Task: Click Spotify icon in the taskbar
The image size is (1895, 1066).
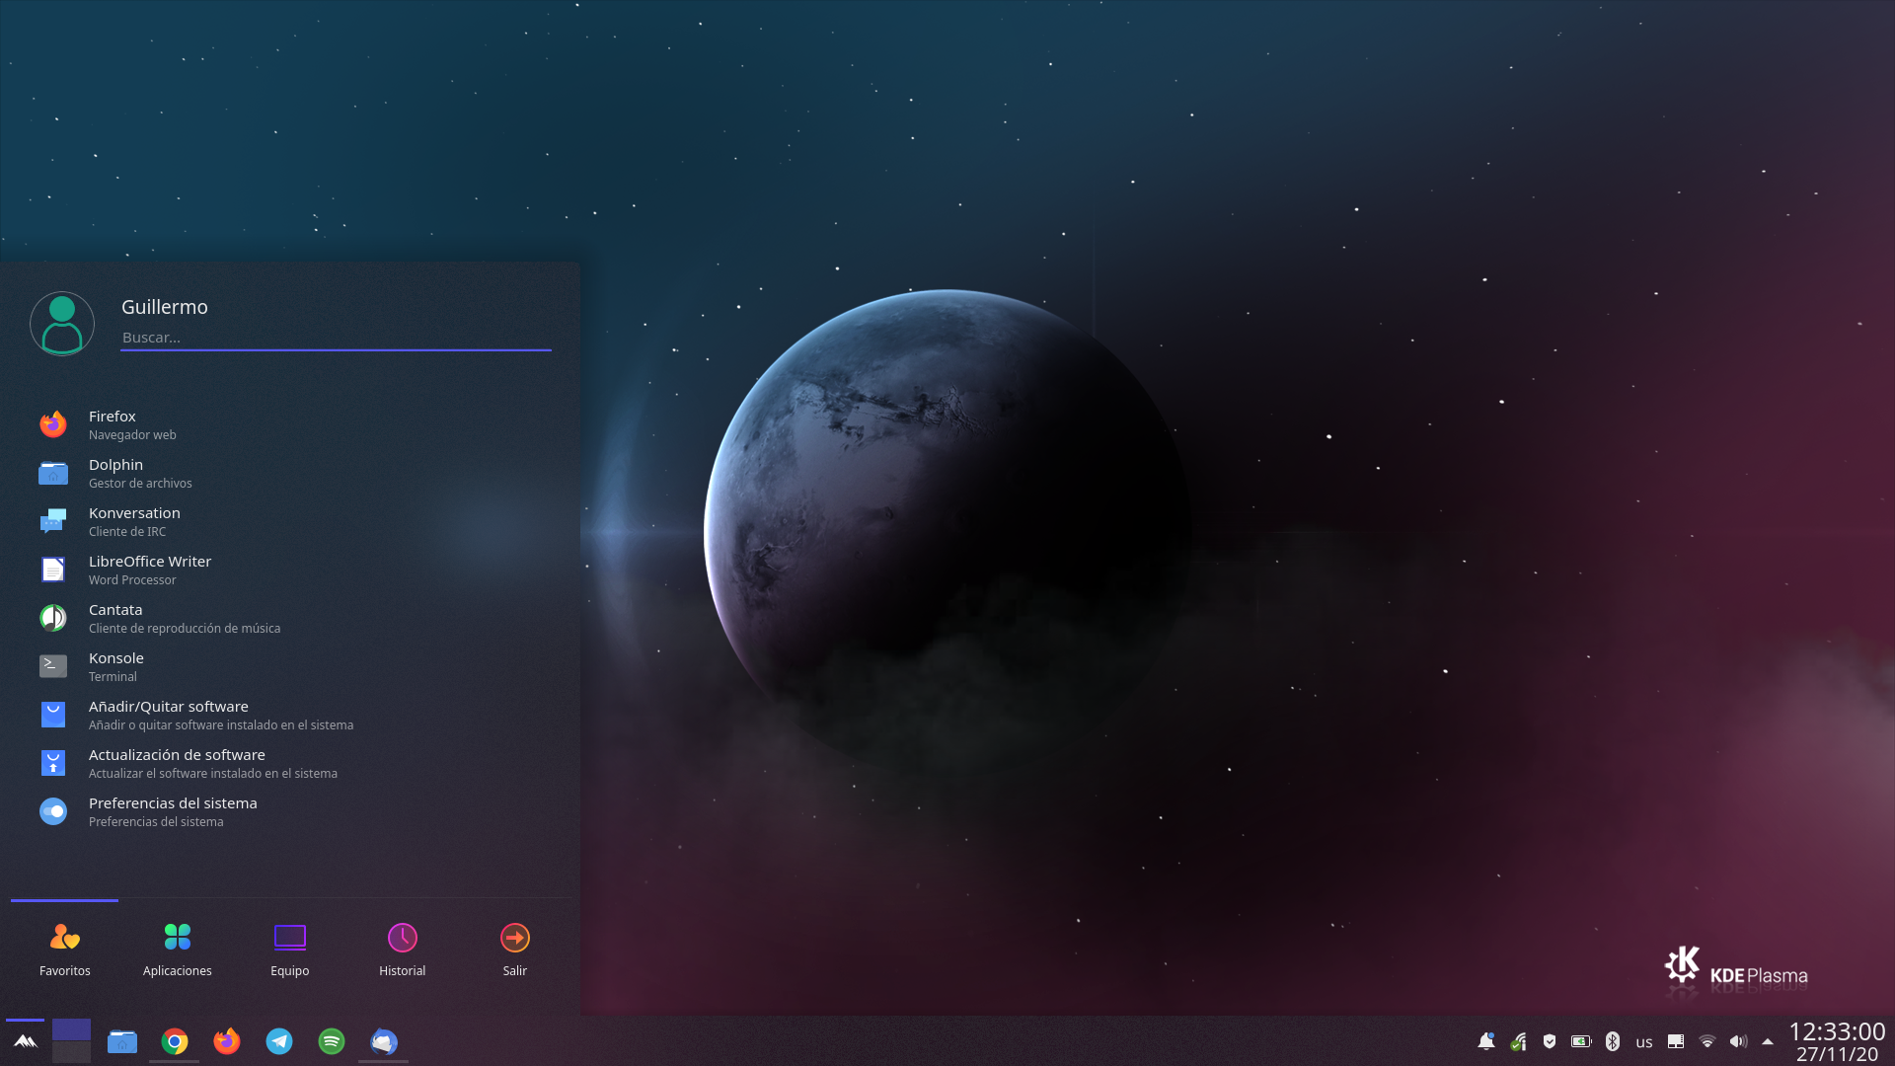Action: (332, 1041)
